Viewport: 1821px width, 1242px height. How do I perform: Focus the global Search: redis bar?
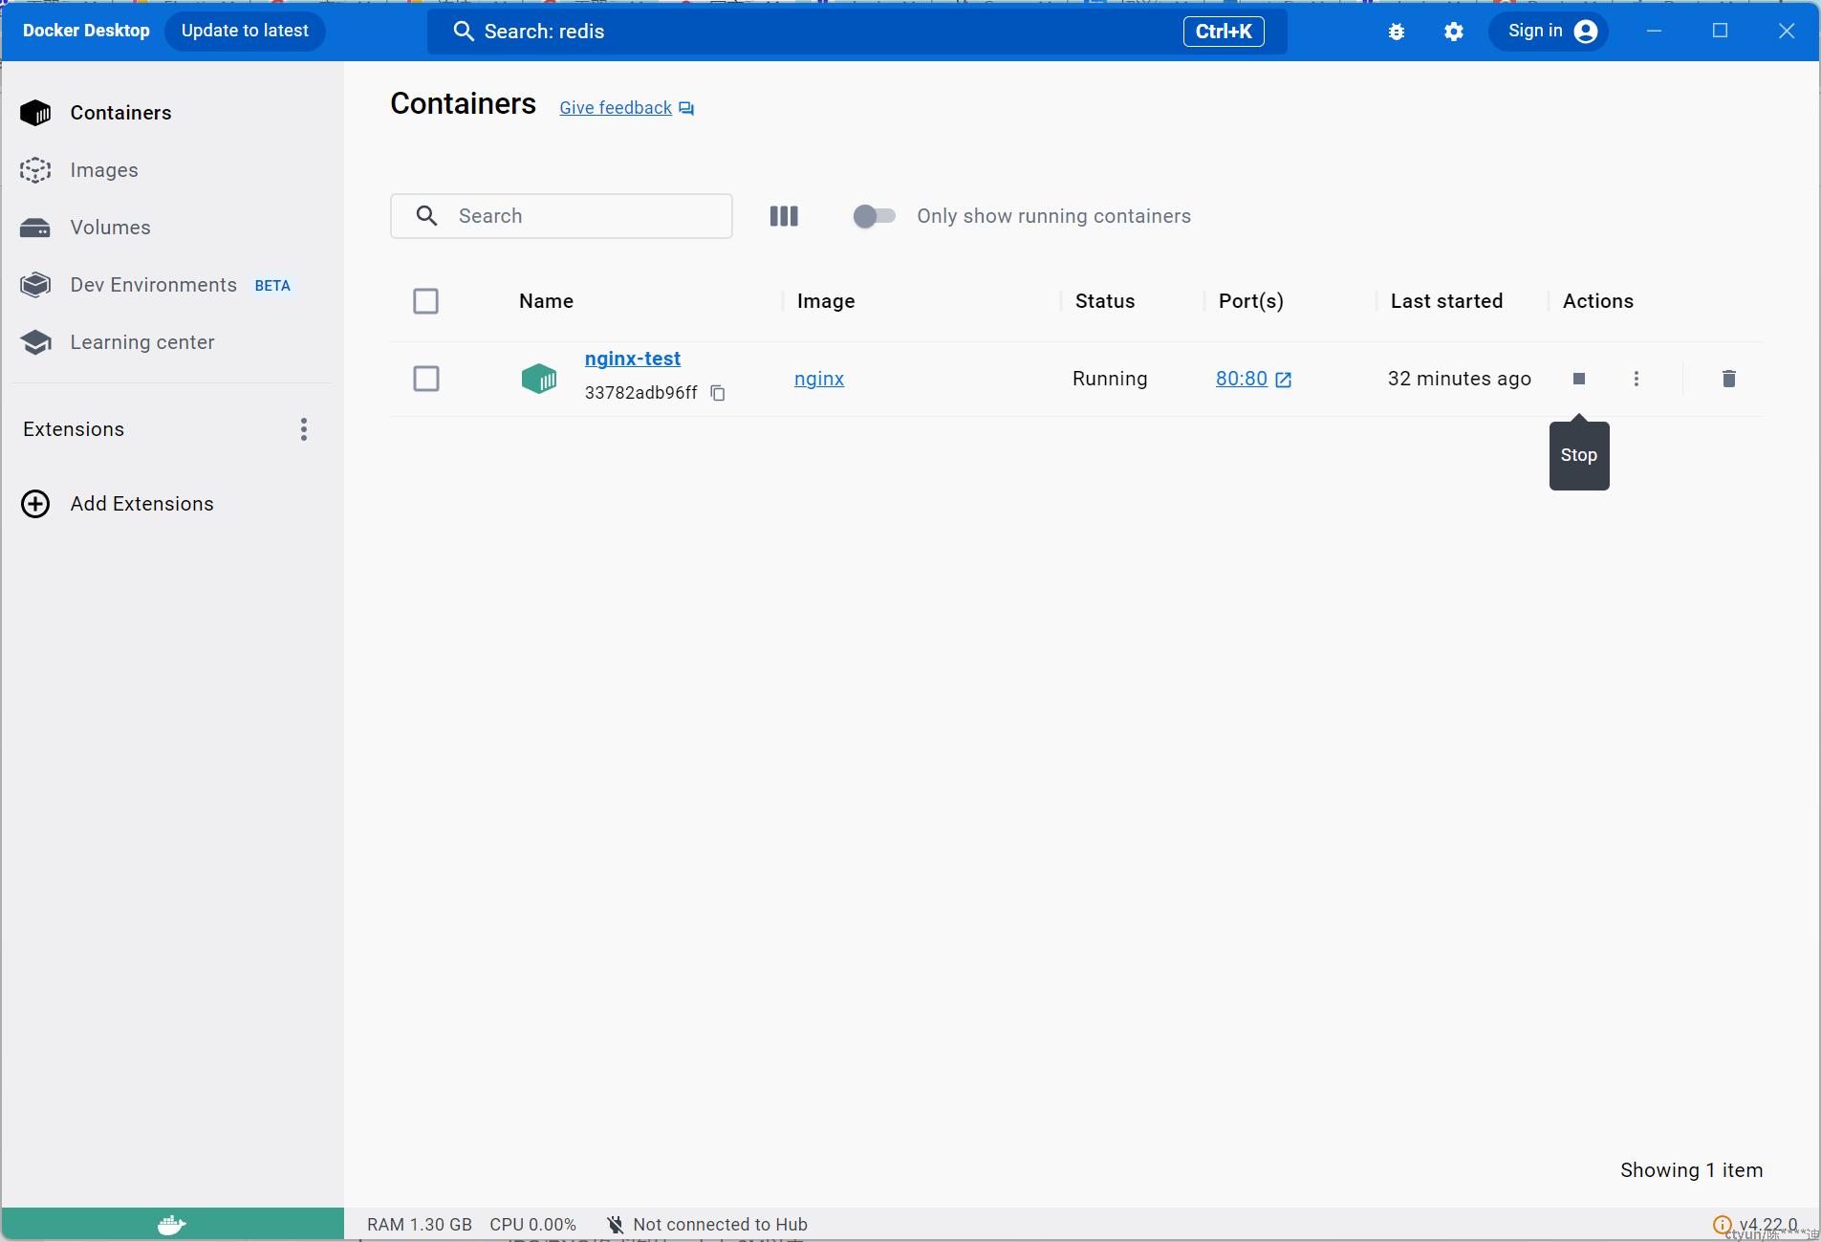pyautogui.click(x=856, y=32)
